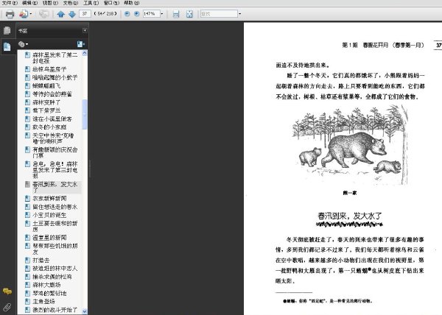Click the page heading 春汛到来,发大水了
This screenshot has width=442, height=315.
point(349,216)
